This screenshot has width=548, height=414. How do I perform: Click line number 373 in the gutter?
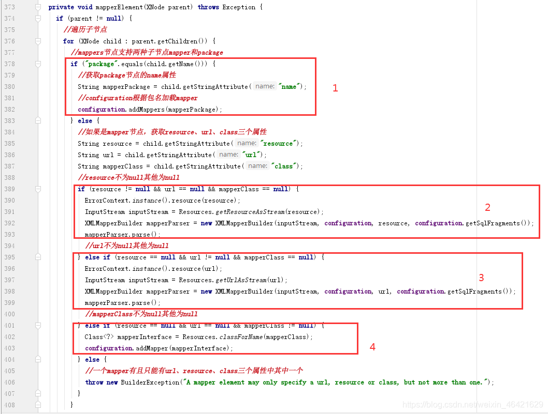click(9, 7)
